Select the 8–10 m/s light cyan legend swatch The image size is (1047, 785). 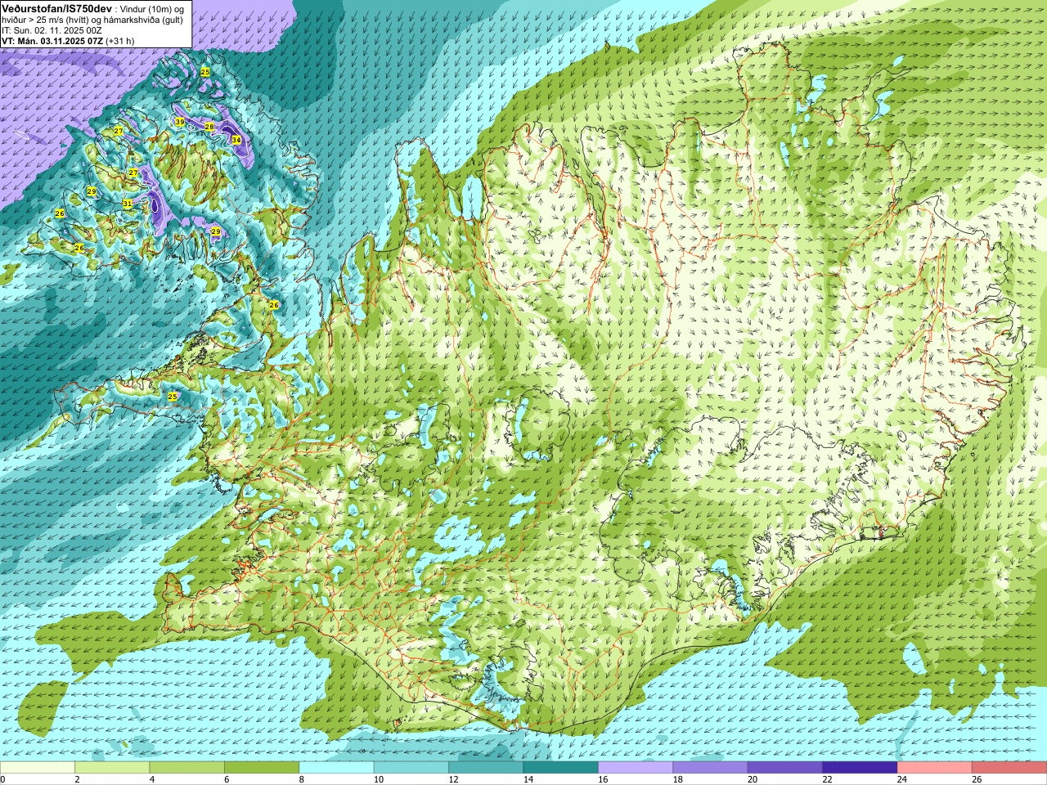pyautogui.click(x=336, y=767)
